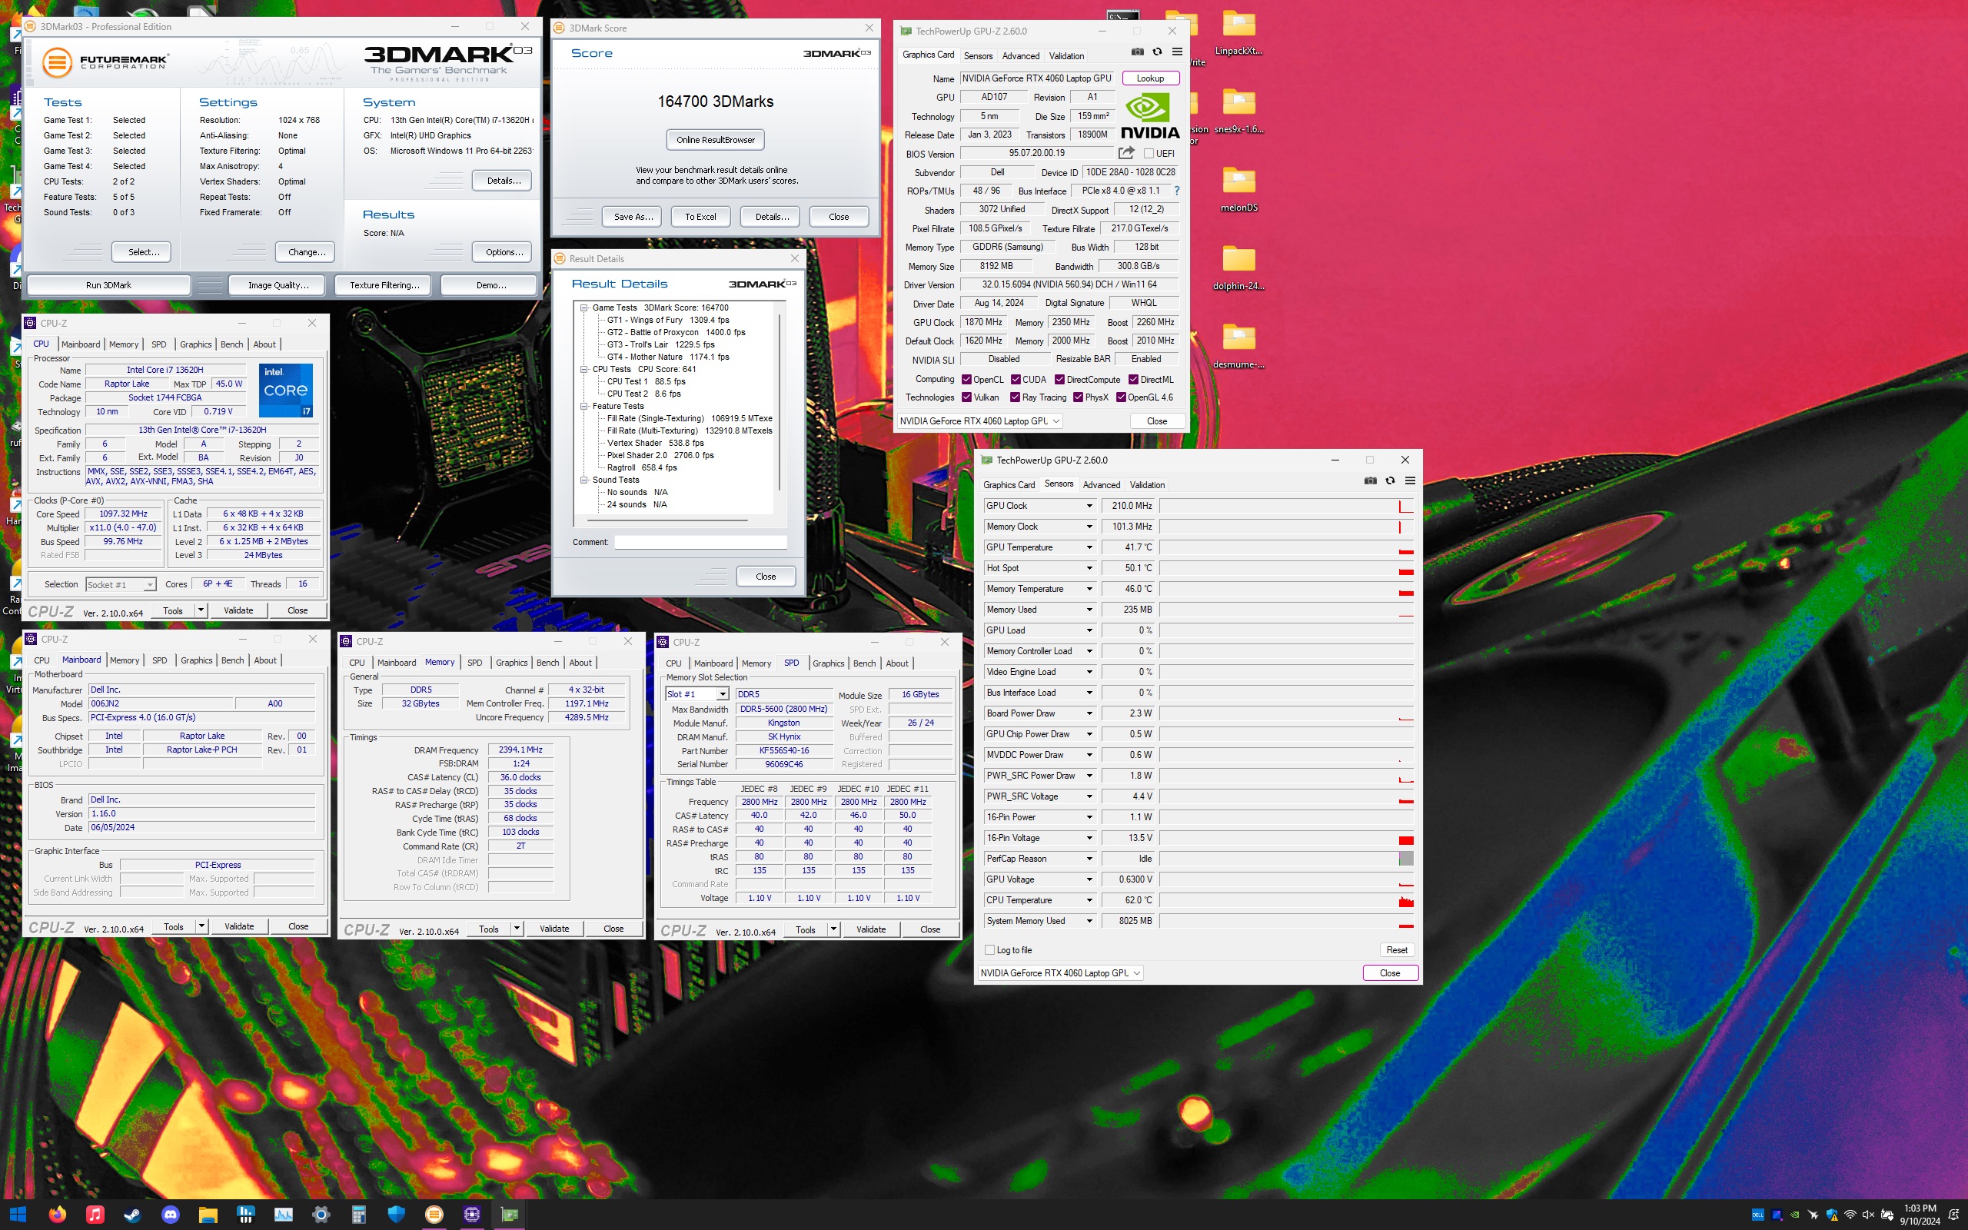Screen dimensions: 1968x1230
Task: Click the PerfCap Reason graph bar
Action: (x=1285, y=858)
